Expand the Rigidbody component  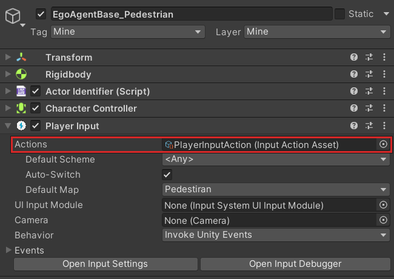[8, 74]
